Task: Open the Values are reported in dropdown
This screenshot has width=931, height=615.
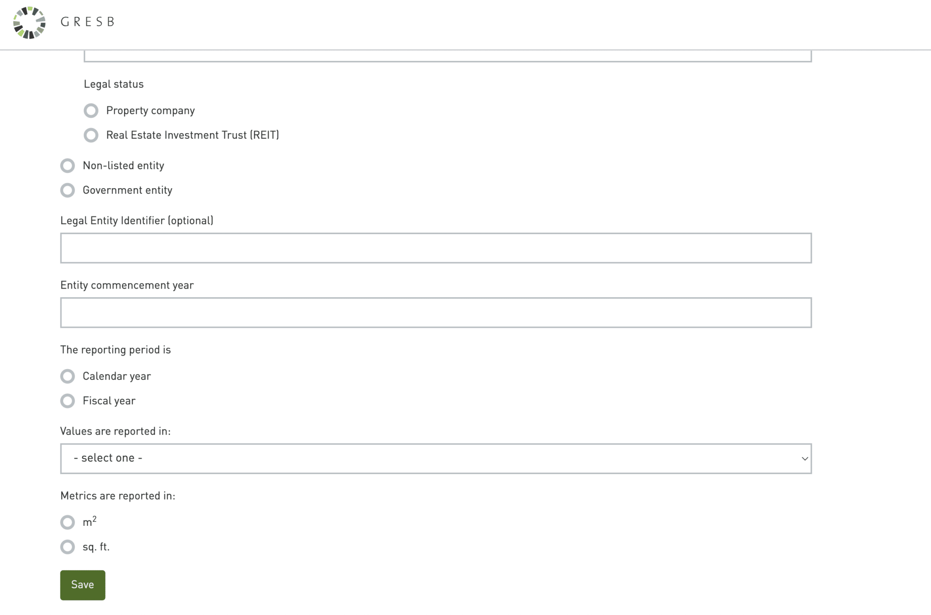Action: point(435,459)
